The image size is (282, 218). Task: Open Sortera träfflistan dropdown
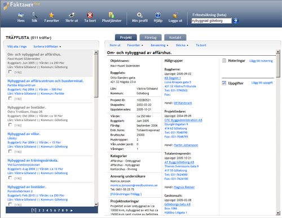coord(47,47)
